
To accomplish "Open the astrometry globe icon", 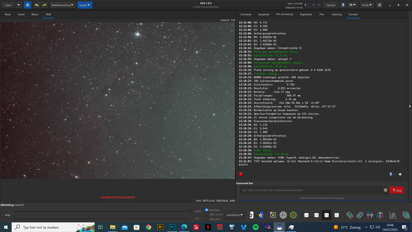I will coord(284,215).
